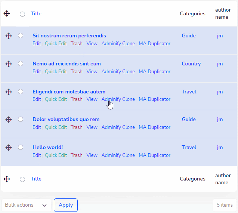Tick the Hello world! post checkbox

coord(21,147)
